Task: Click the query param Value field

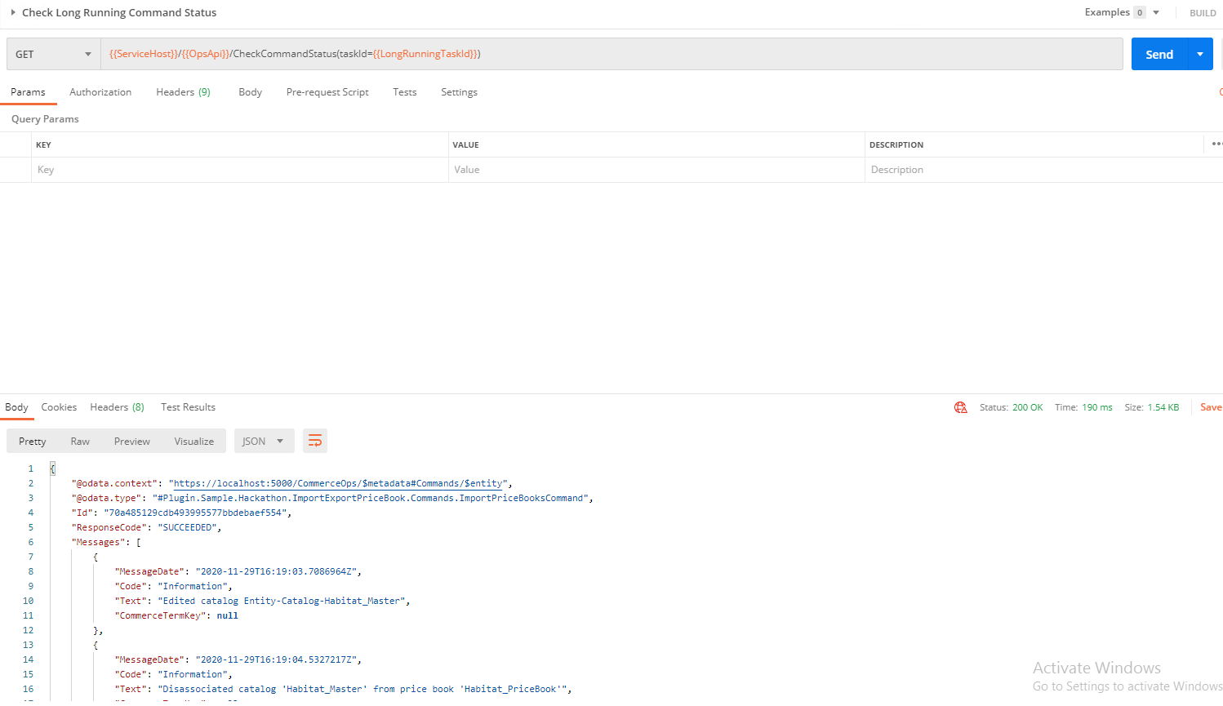Action: (656, 170)
